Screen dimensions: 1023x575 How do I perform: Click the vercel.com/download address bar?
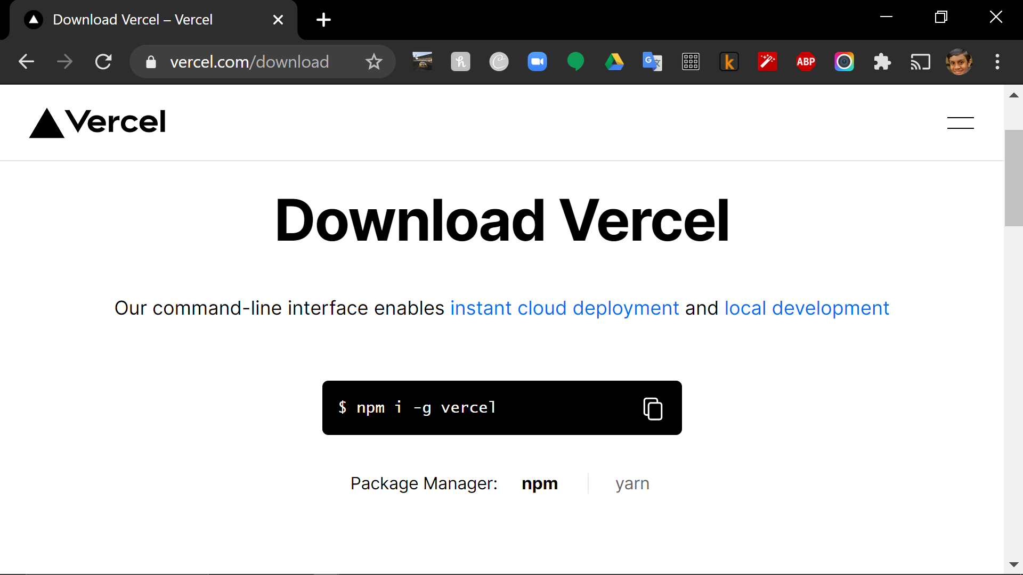click(x=249, y=62)
